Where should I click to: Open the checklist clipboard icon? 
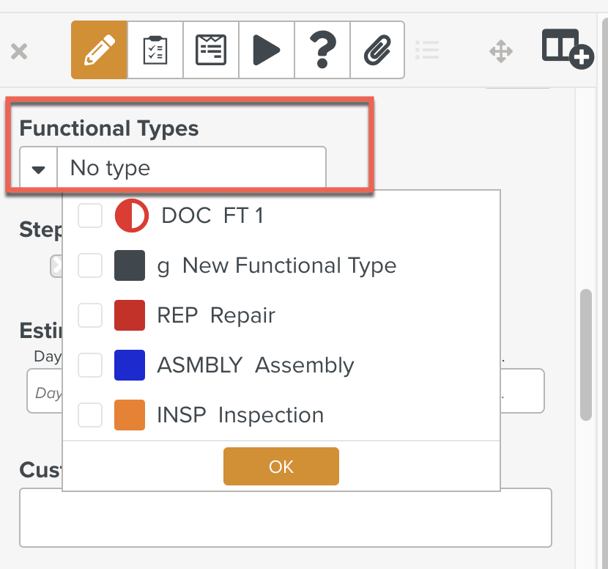pyautogui.click(x=155, y=50)
